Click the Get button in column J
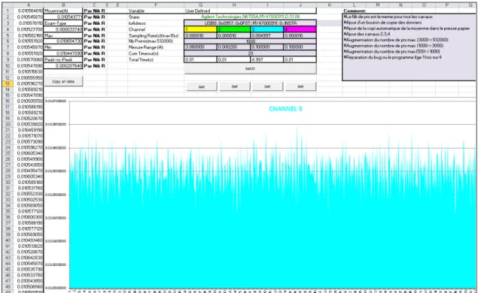The height and width of the screenshot is (293, 478). 300,86
